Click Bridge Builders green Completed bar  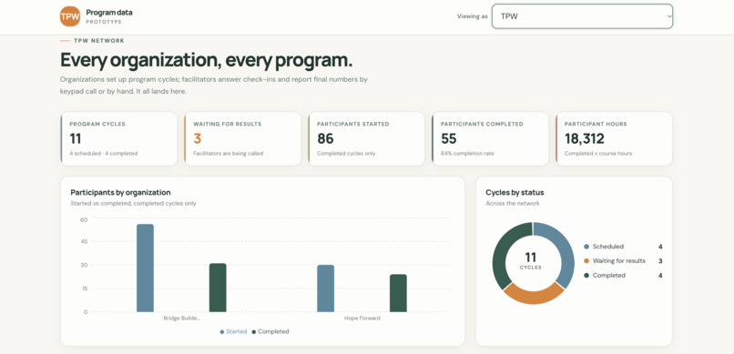point(218,288)
